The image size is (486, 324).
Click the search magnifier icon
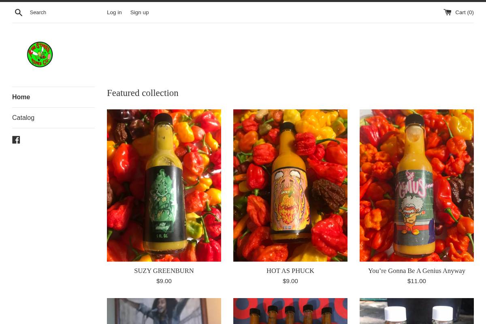(19, 12)
